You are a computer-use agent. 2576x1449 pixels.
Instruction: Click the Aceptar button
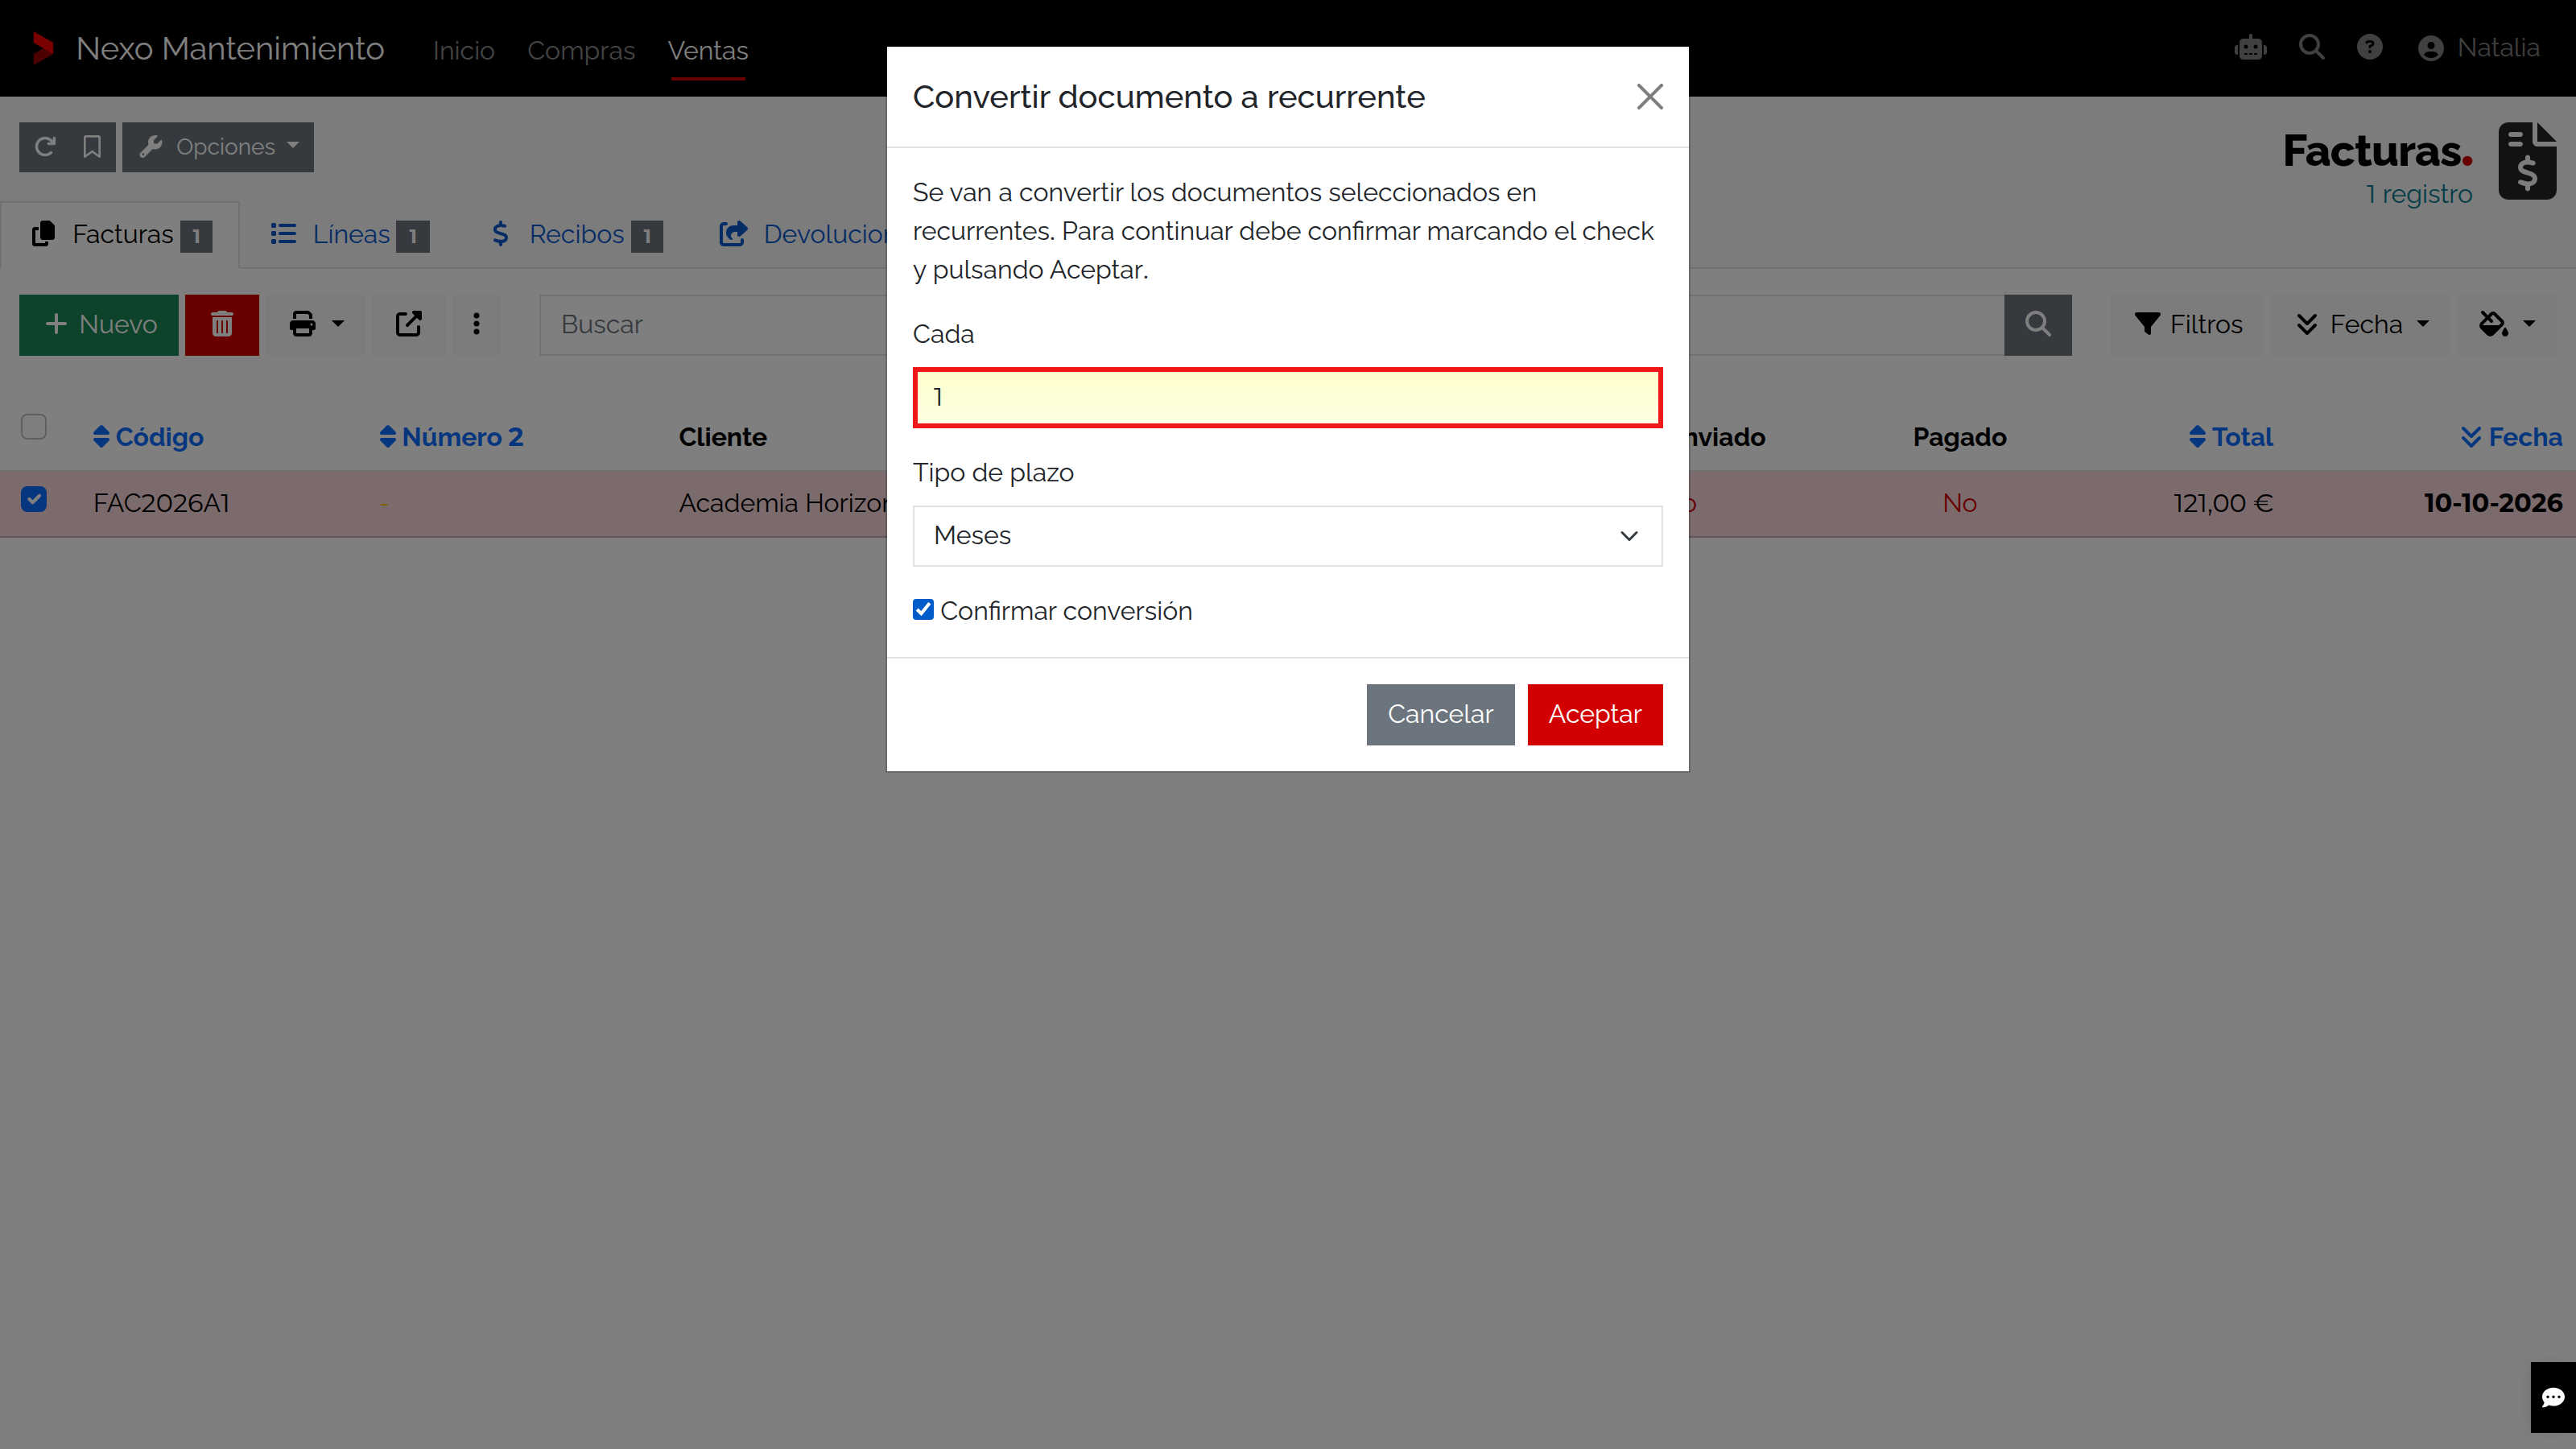pos(1594,714)
